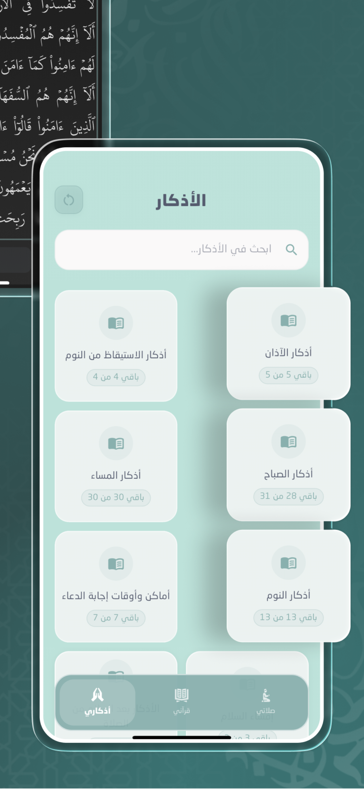Image resolution: width=364 pixels, height=789 pixels.
Task: Open the book icon of أذكار الصباح
Action: coord(289,441)
